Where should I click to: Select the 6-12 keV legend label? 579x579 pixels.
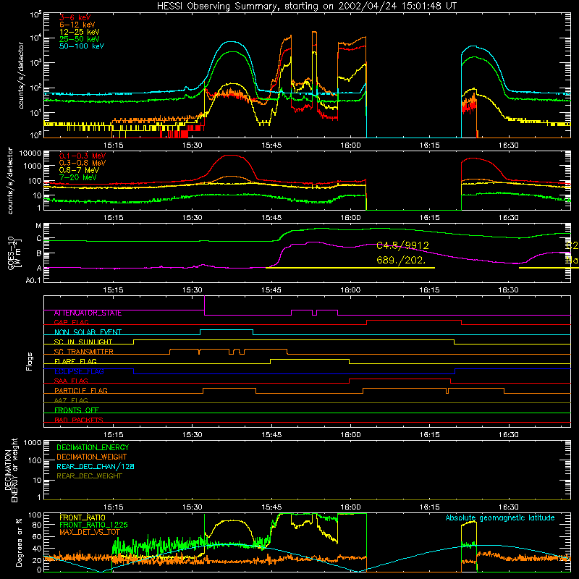coord(77,25)
